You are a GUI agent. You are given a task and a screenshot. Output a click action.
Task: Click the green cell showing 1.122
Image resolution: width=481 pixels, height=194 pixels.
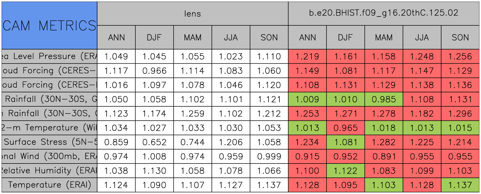[x=345, y=171]
